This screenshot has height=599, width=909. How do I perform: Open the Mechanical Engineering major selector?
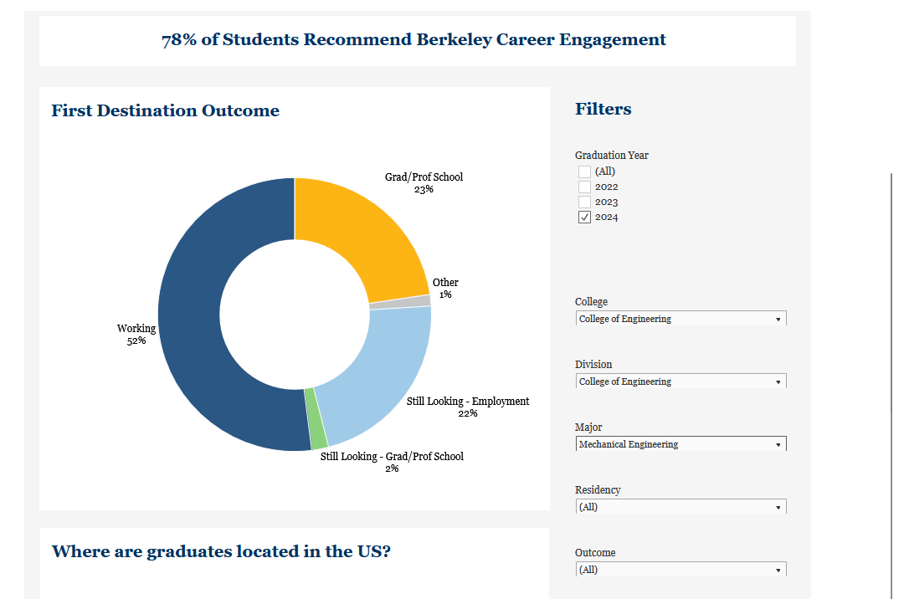(670, 443)
